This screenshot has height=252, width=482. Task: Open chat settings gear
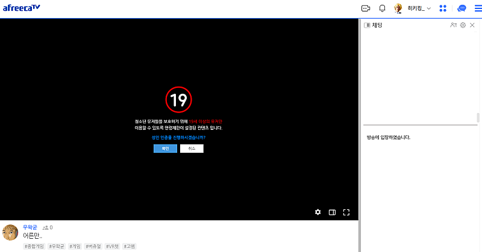pos(463,25)
